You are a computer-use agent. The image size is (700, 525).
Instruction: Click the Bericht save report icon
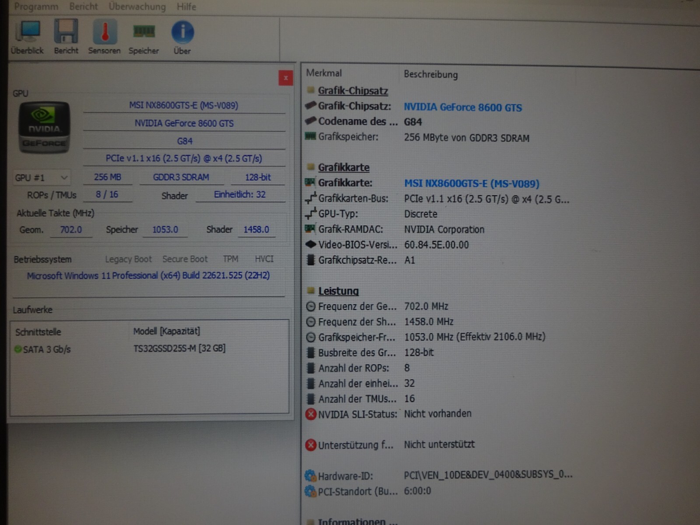[66, 32]
